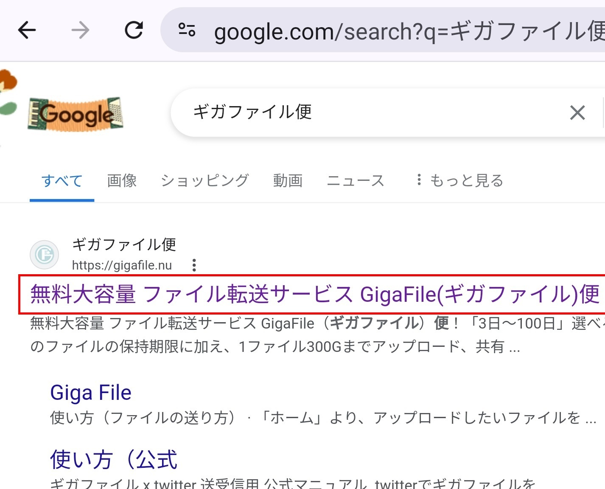Screen dimensions: 605x489
Task: Switch to the 画像 tab
Action: pos(122,181)
